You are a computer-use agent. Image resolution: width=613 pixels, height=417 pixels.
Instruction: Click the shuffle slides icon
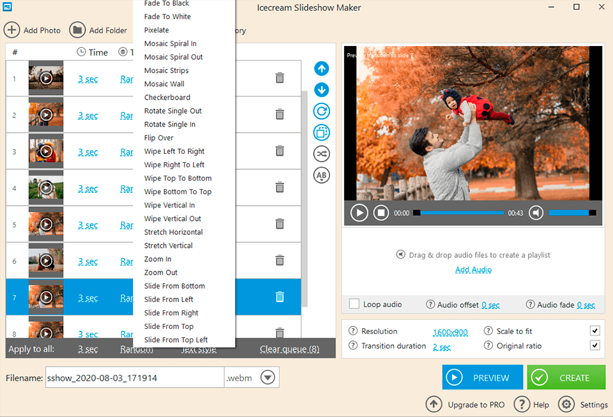coord(322,153)
